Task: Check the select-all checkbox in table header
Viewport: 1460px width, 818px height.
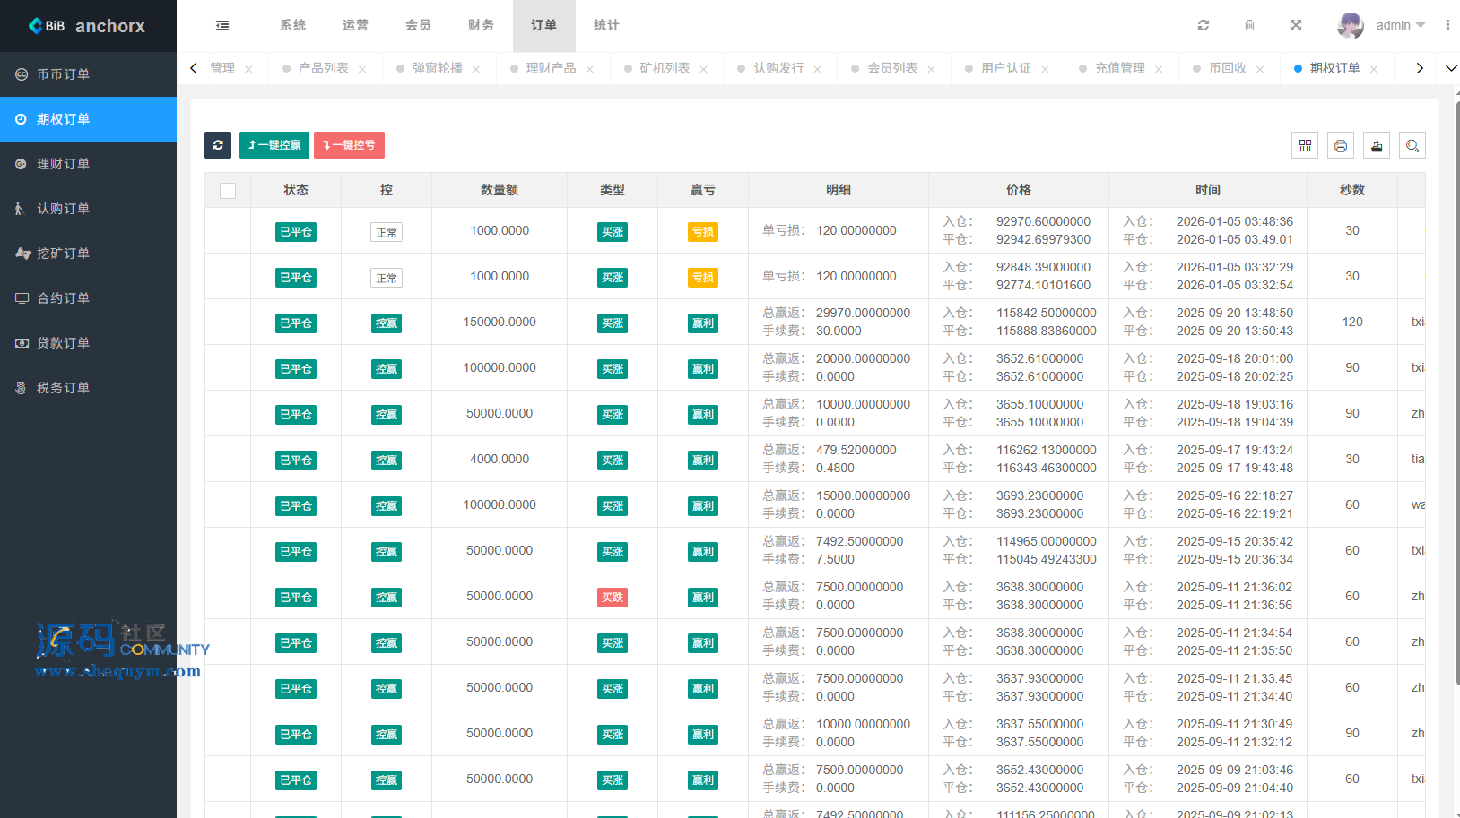Action: (x=228, y=191)
